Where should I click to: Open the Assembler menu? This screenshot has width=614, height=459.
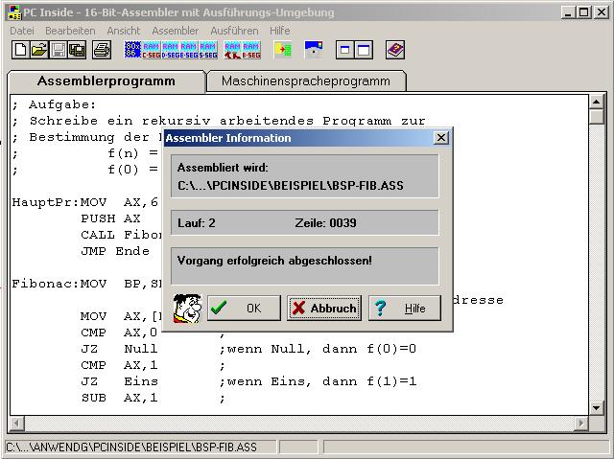[x=175, y=31]
